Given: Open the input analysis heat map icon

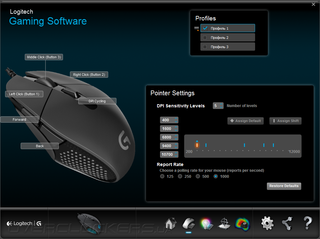Looking at the screenshot, I should tap(242, 224).
